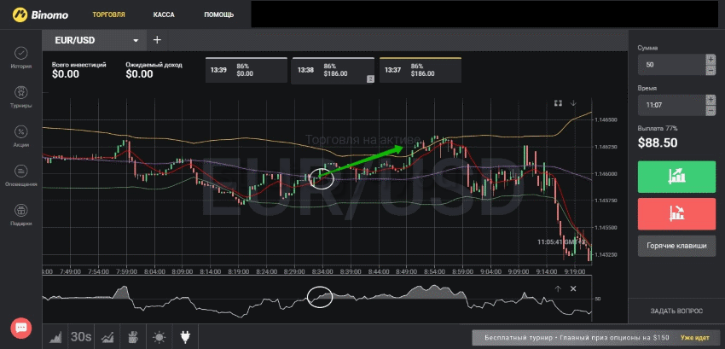Open the История sidebar section
Image resolution: width=725 pixels, height=349 pixels.
21,58
